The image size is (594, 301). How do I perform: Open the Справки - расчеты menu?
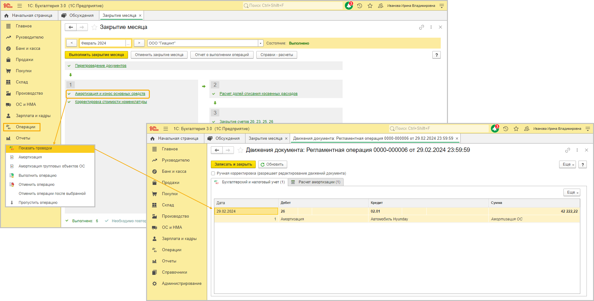[x=277, y=55]
